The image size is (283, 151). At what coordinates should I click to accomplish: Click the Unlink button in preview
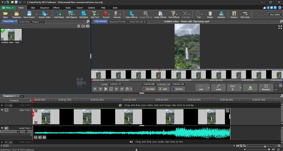218,87
